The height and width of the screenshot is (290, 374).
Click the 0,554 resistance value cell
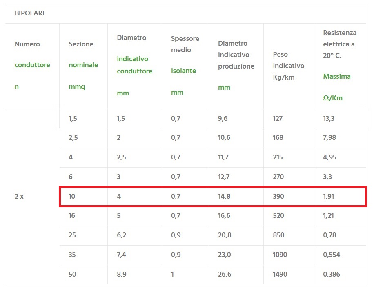coord(331,255)
